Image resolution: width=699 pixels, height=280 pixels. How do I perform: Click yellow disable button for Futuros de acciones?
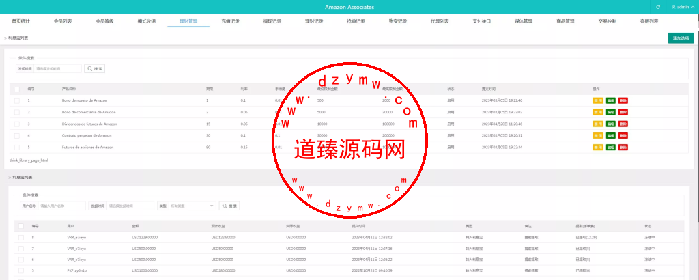coord(598,147)
